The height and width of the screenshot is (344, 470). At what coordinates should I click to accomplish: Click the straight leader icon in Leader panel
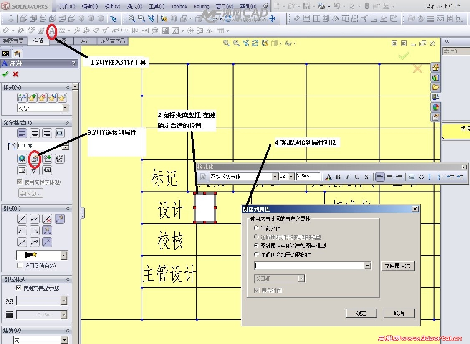coord(22,219)
